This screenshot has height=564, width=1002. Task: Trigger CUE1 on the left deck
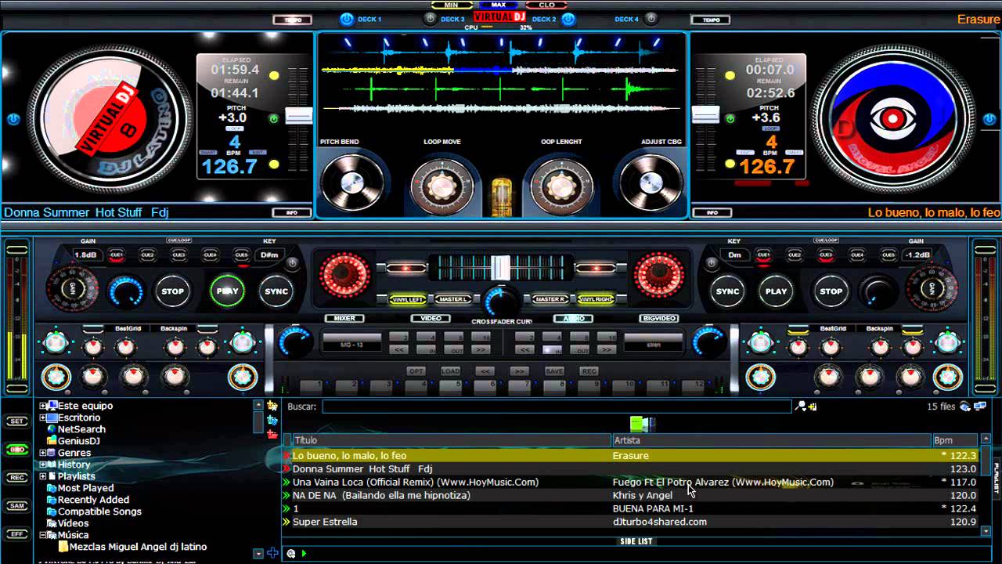[116, 255]
